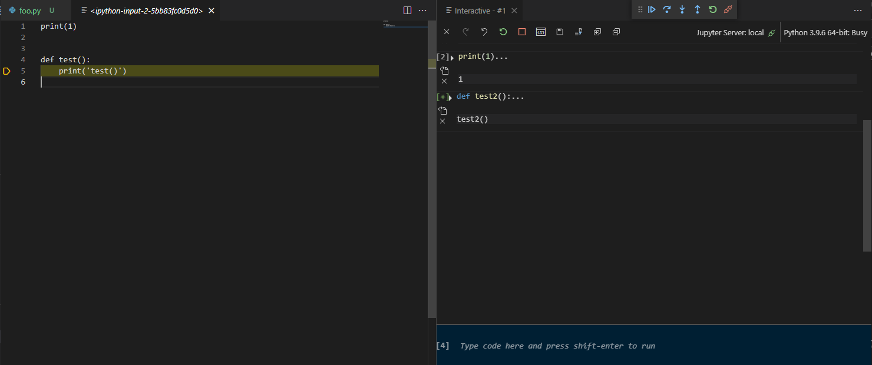Screen dimensions: 872x365
Task: Toggle the breakpoint on line 5
Action: [x=7, y=71]
